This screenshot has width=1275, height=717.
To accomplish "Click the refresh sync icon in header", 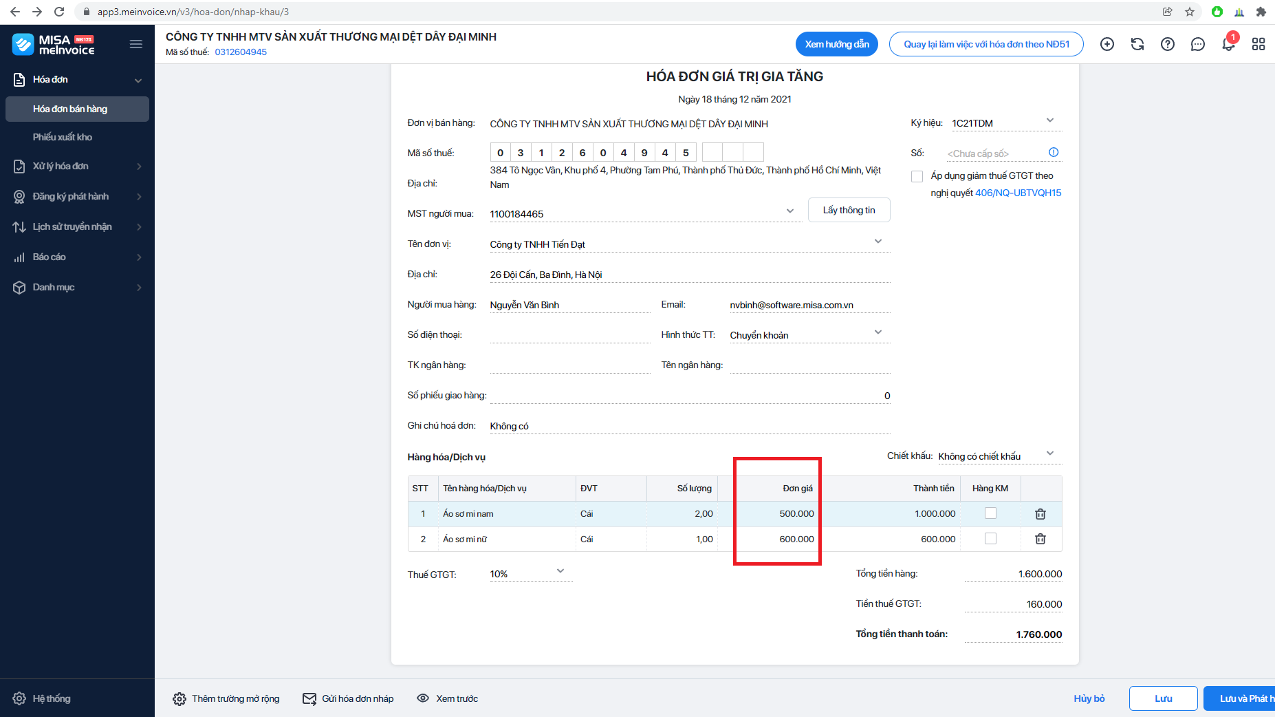I will point(1137,44).
